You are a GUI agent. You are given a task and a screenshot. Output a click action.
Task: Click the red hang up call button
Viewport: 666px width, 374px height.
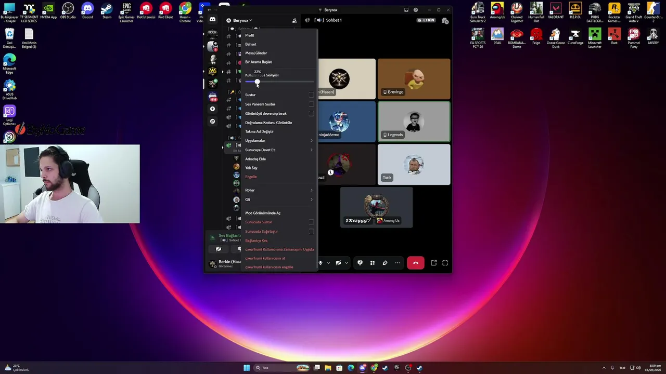[x=415, y=263]
